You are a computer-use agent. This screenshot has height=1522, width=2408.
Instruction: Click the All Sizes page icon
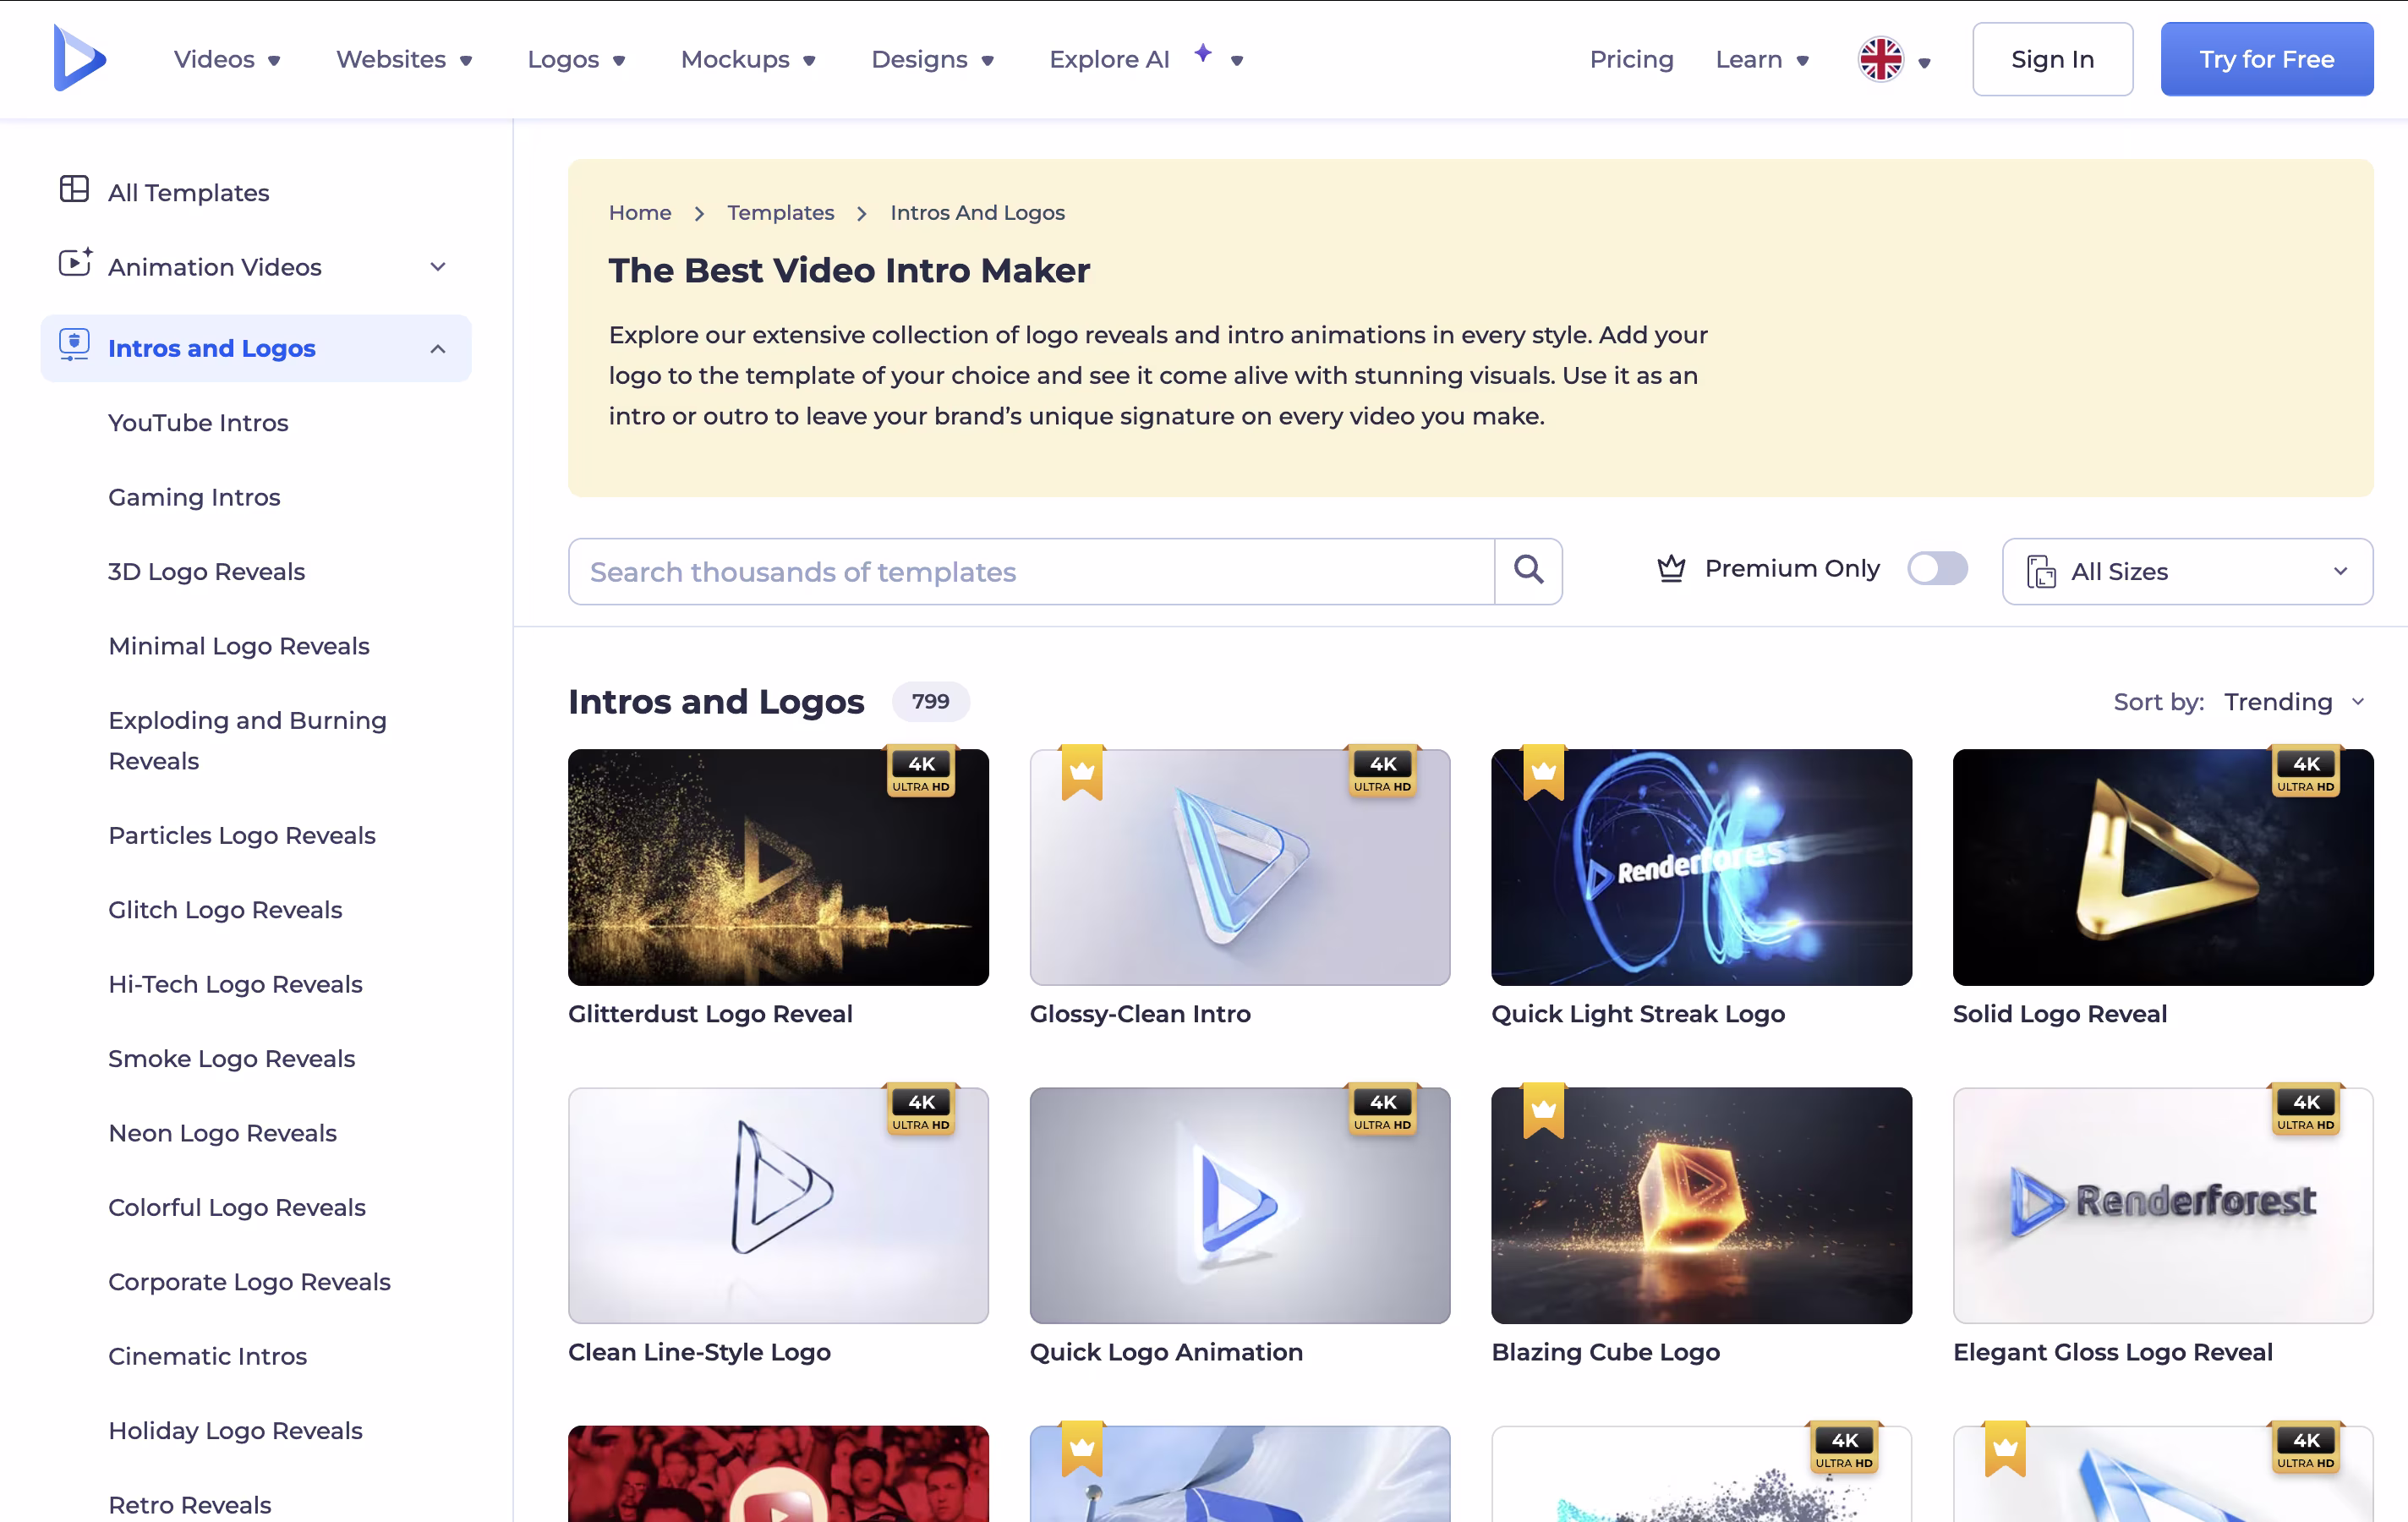pyautogui.click(x=2040, y=572)
